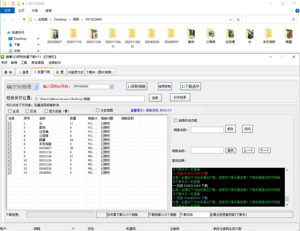Expand Desktop breadcrumb arrow

69,19
